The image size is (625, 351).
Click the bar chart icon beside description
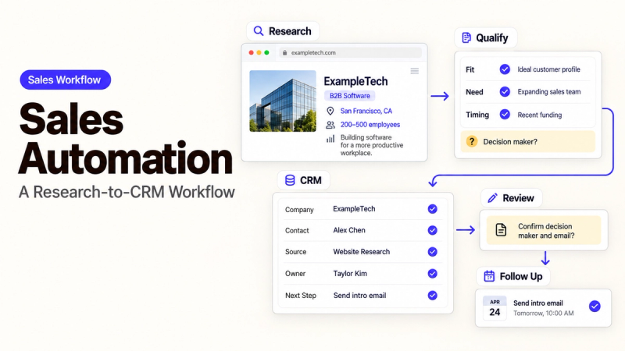(330, 139)
